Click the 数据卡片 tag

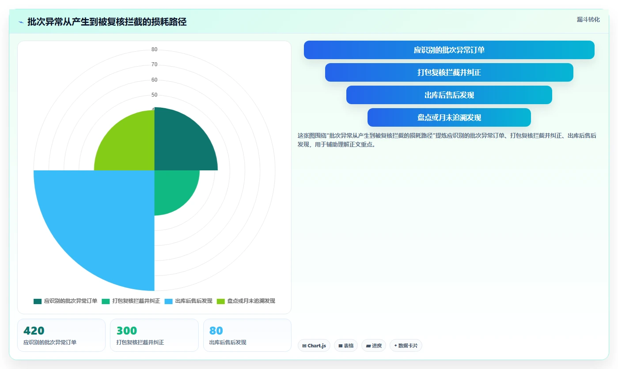406,346
